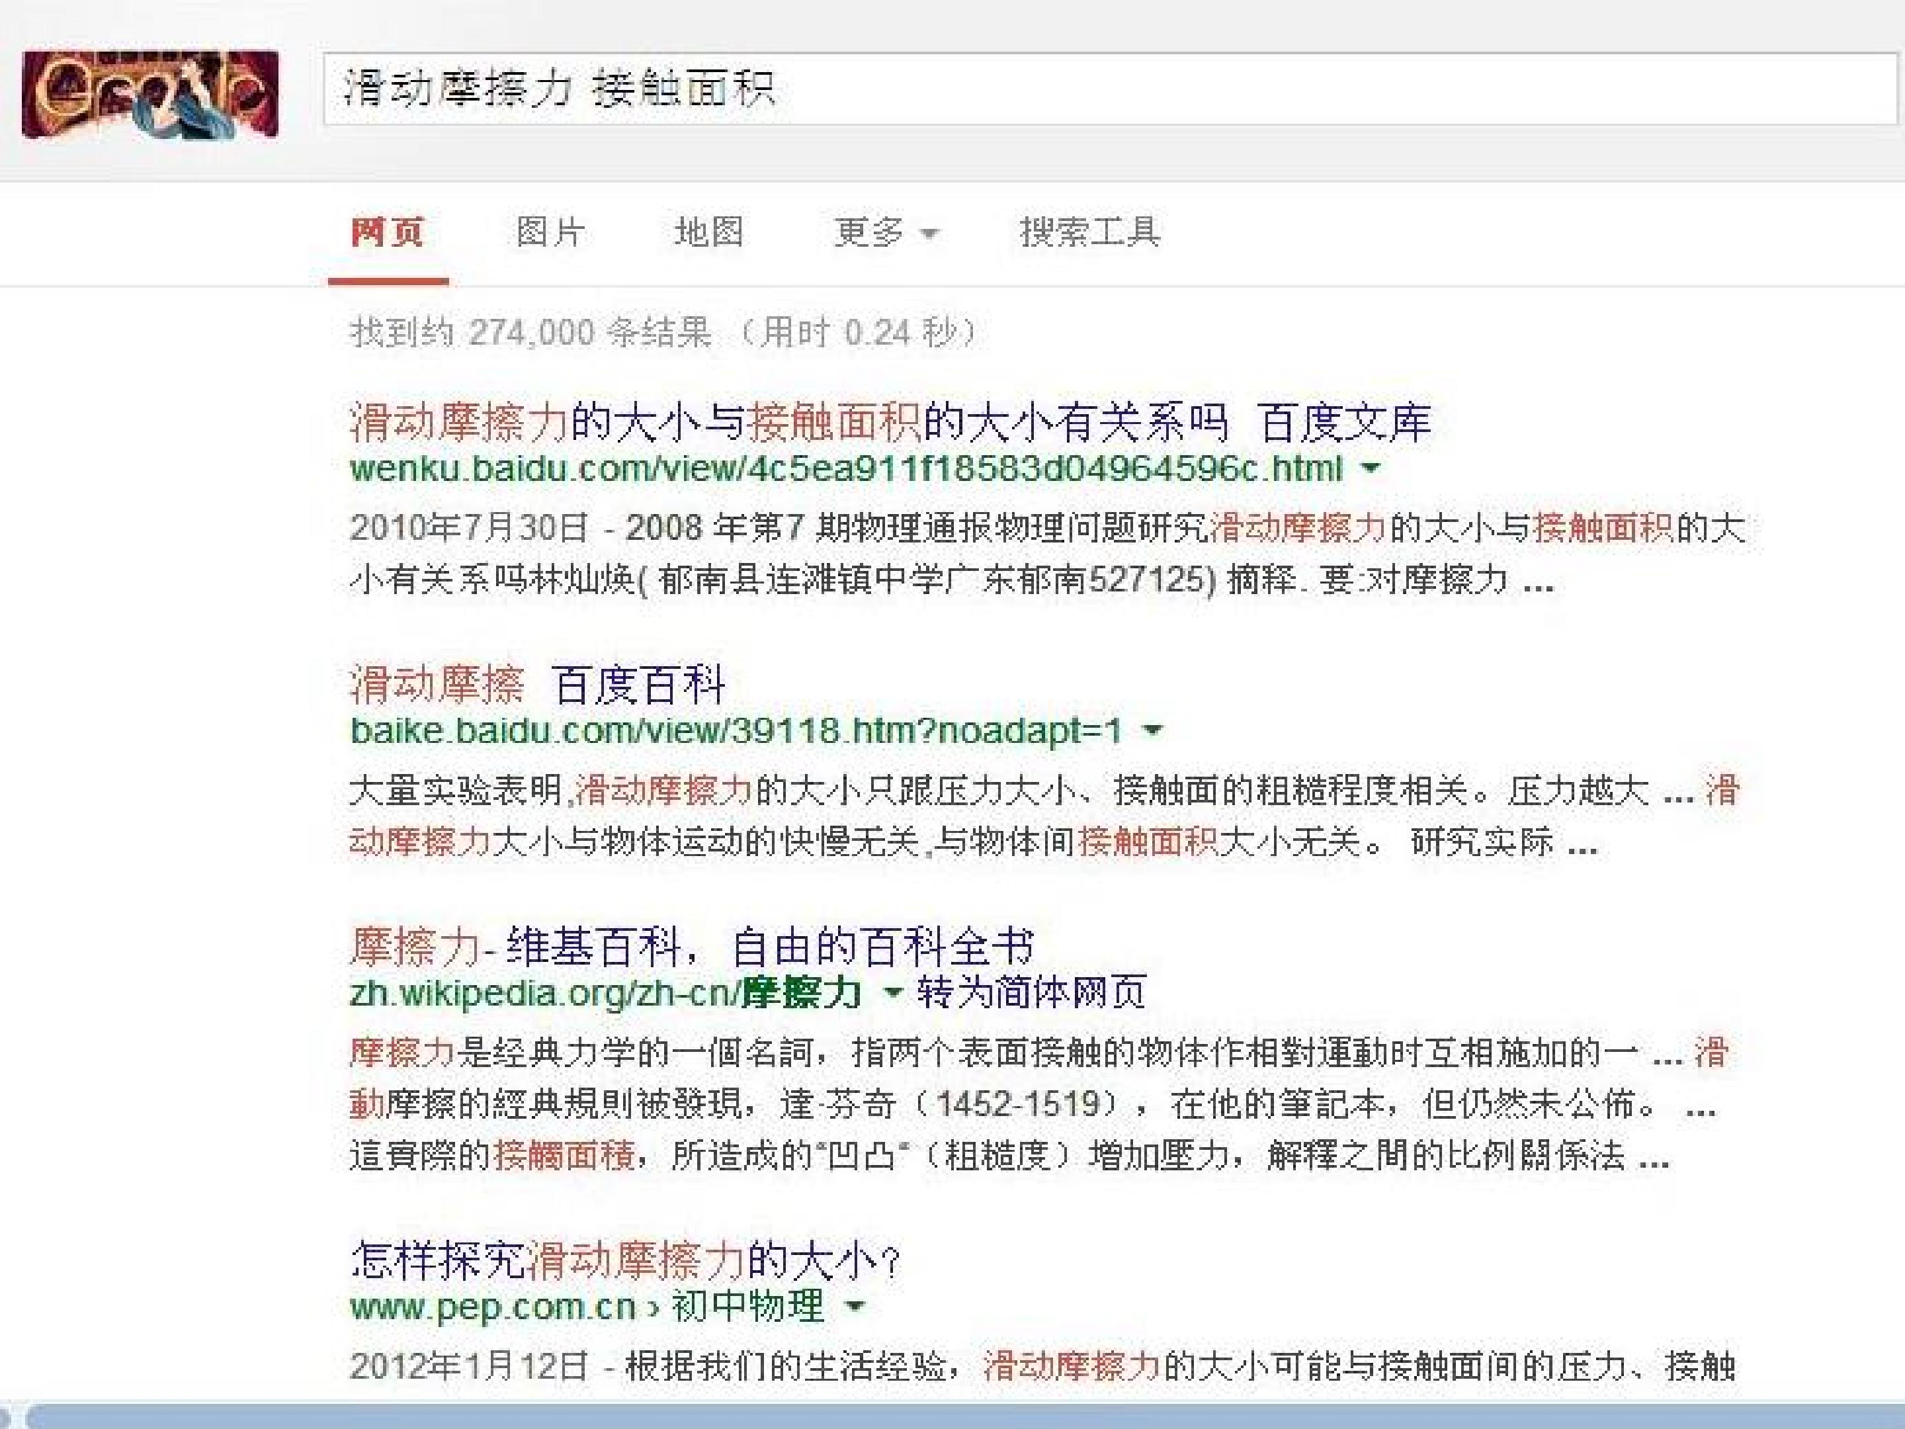Click snippet date 2012年1月12日
1905x1429 pixels.
pos(470,1365)
